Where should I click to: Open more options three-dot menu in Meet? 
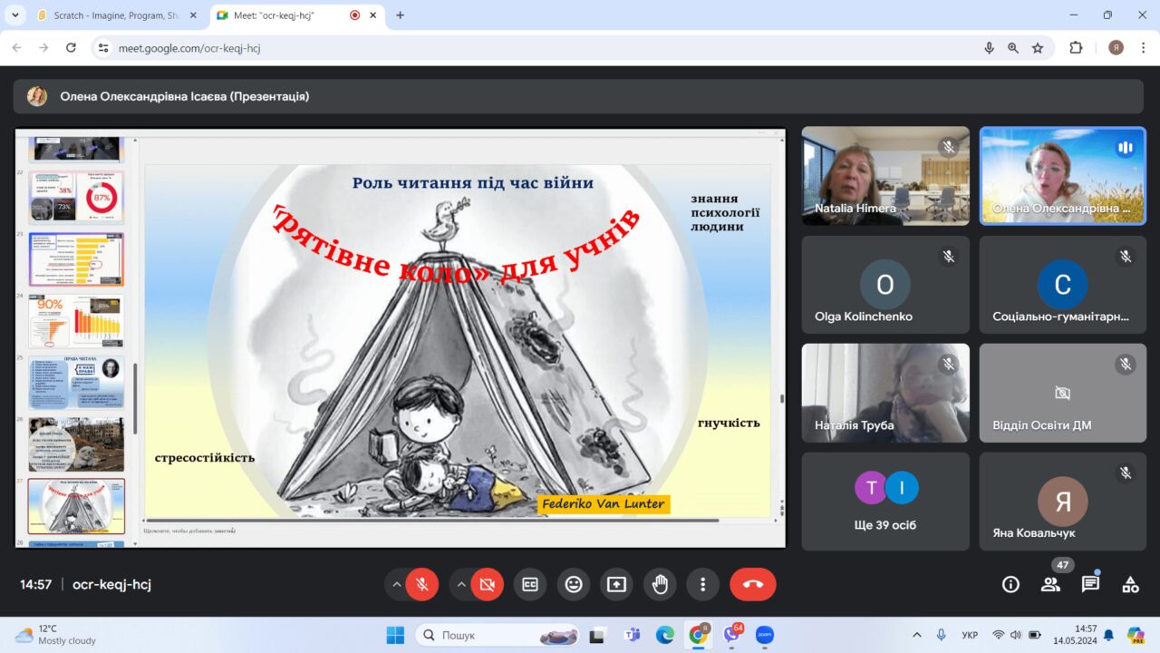pos(702,585)
